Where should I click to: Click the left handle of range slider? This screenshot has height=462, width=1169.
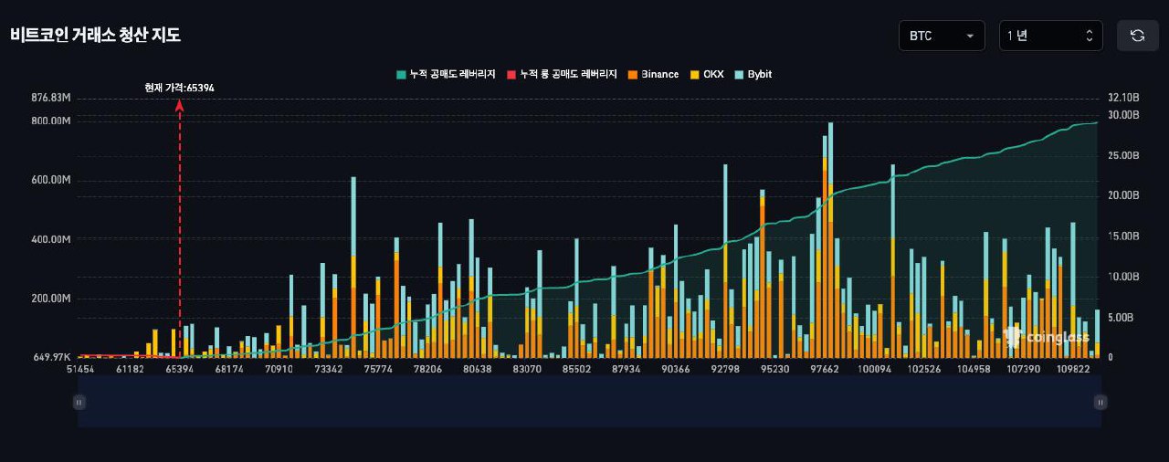pos(79,401)
